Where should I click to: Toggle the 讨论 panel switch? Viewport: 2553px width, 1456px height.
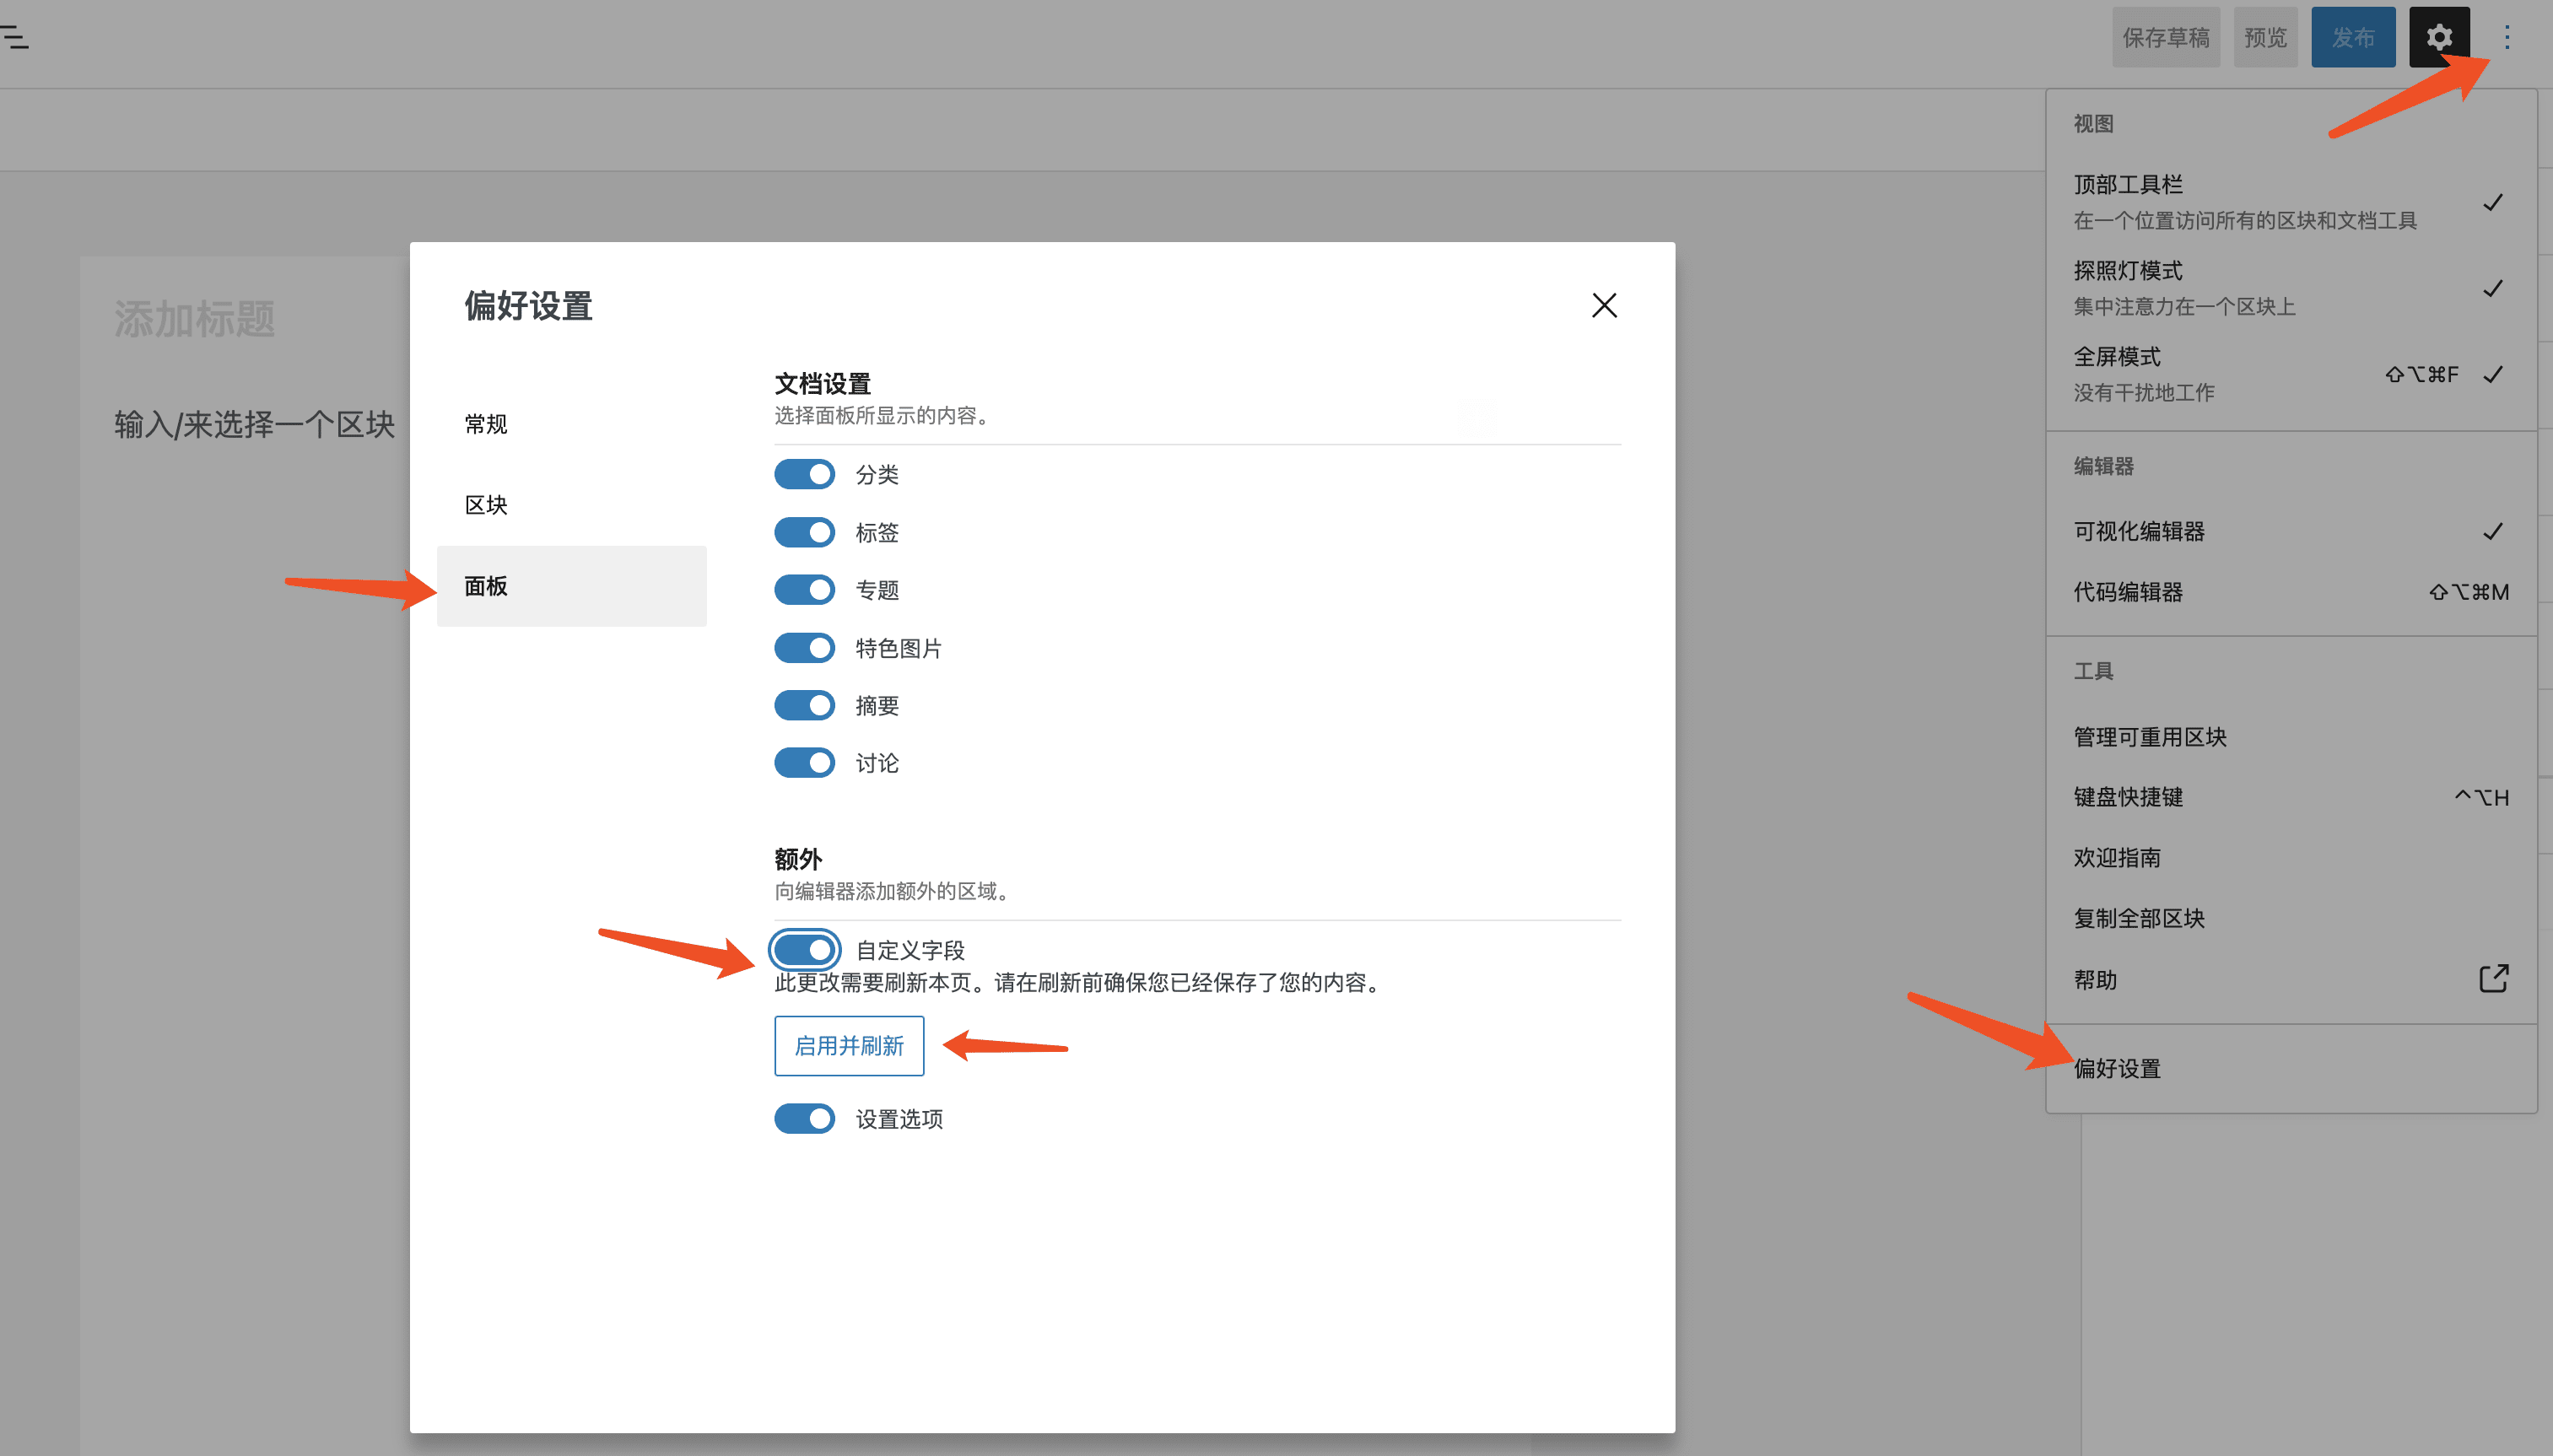pos(804,763)
